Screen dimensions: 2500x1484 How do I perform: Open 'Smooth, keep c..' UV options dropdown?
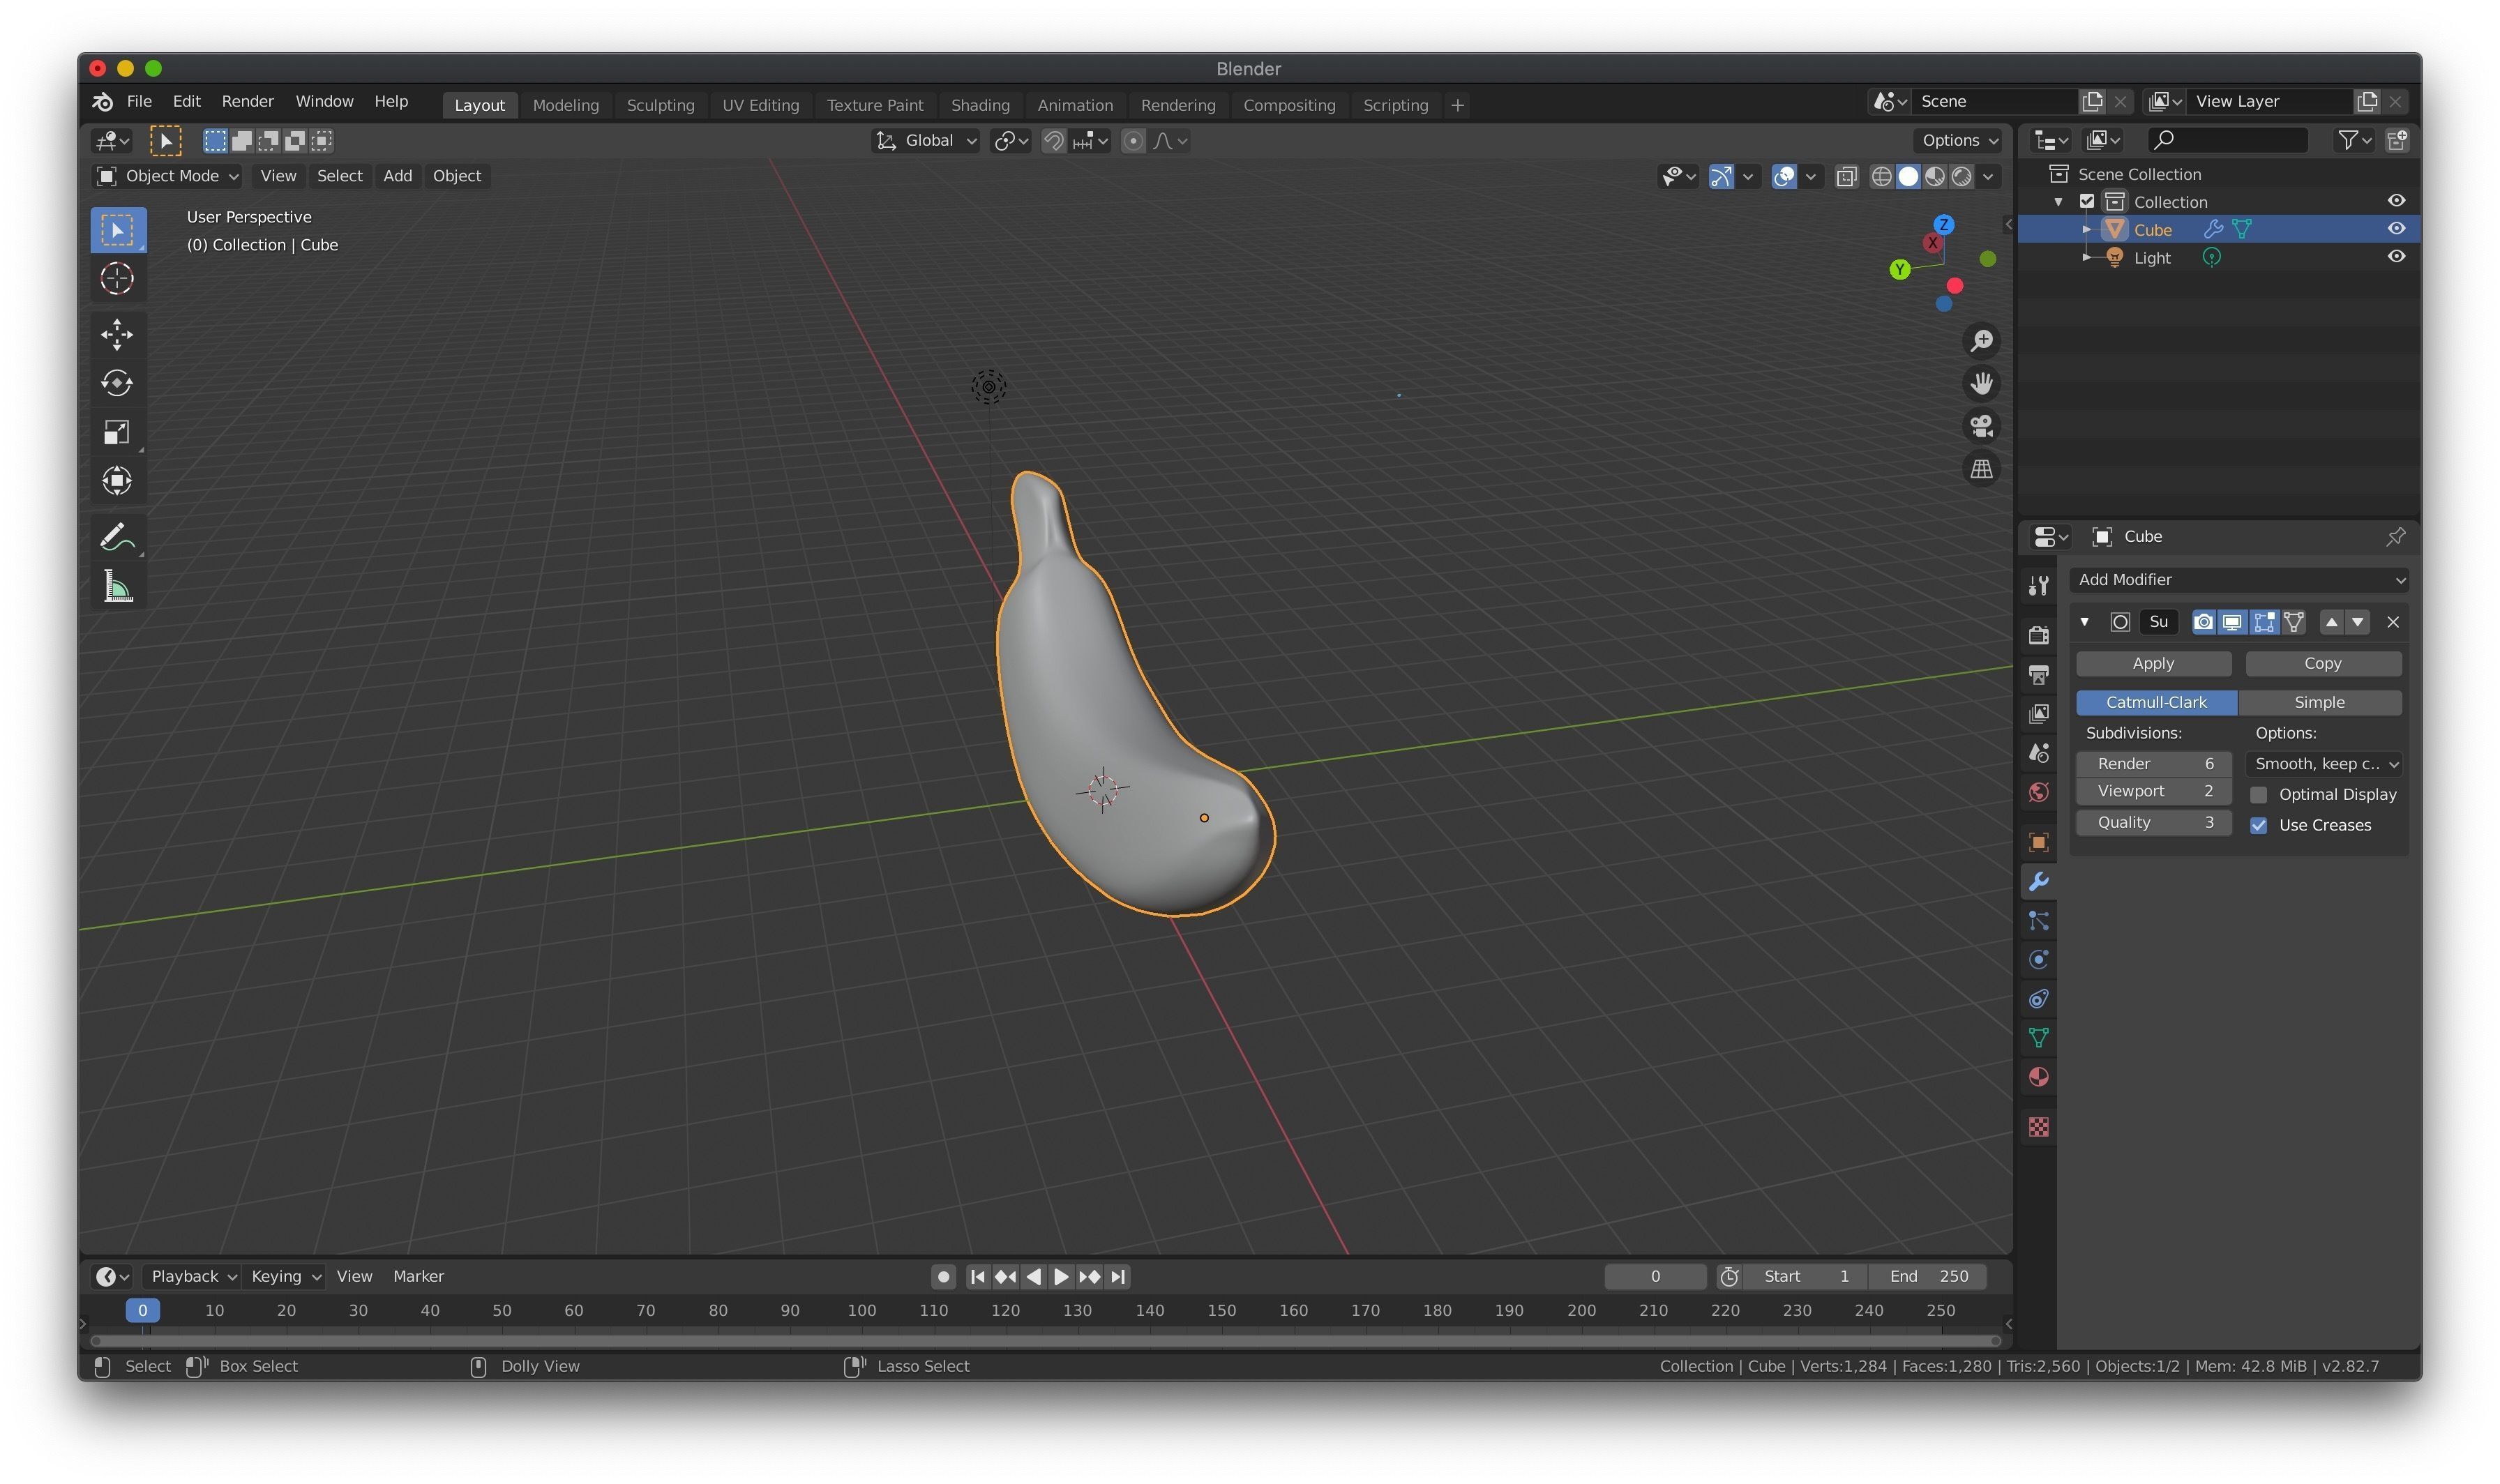pos(2324,764)
